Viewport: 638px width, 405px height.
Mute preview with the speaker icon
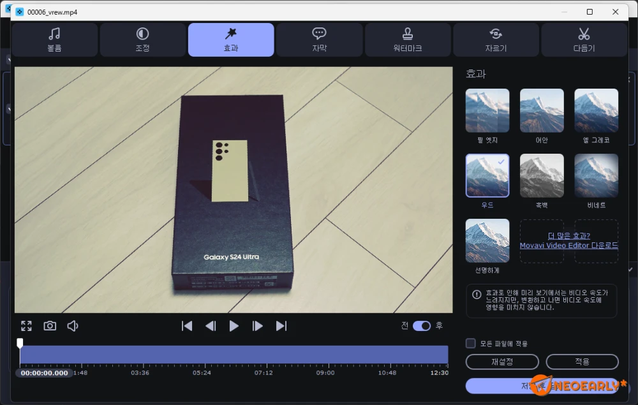[x=73, y=326]
